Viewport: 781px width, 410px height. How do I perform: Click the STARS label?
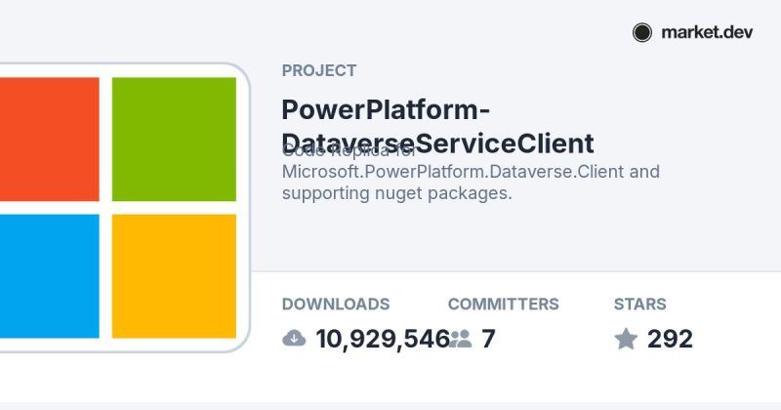click(x=640, y=304)
